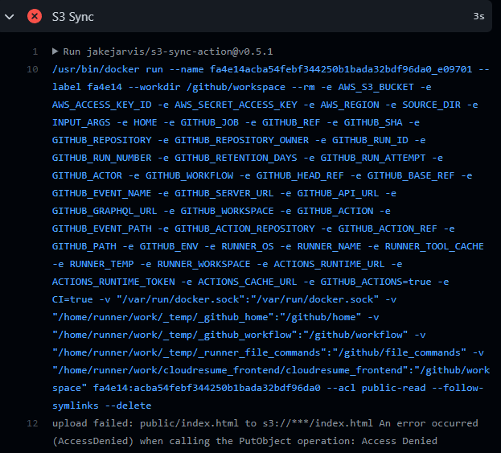Open log line number 12 permalink
Screen dimensions: 501x453
(x=32, y=423)
